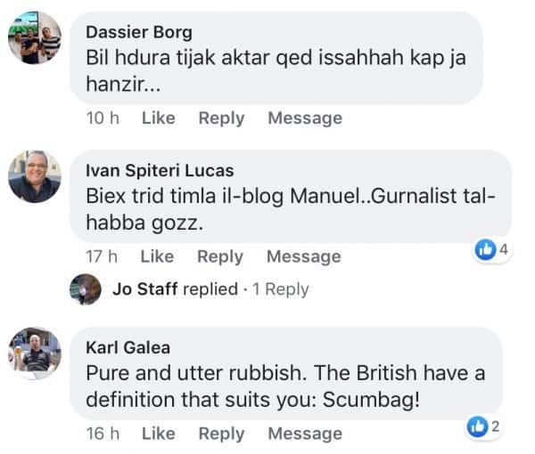Open the like reaction icon showing 4
The width and height of the screenshot is (535, 454).
pyautogui.click(x=486, y=251)
